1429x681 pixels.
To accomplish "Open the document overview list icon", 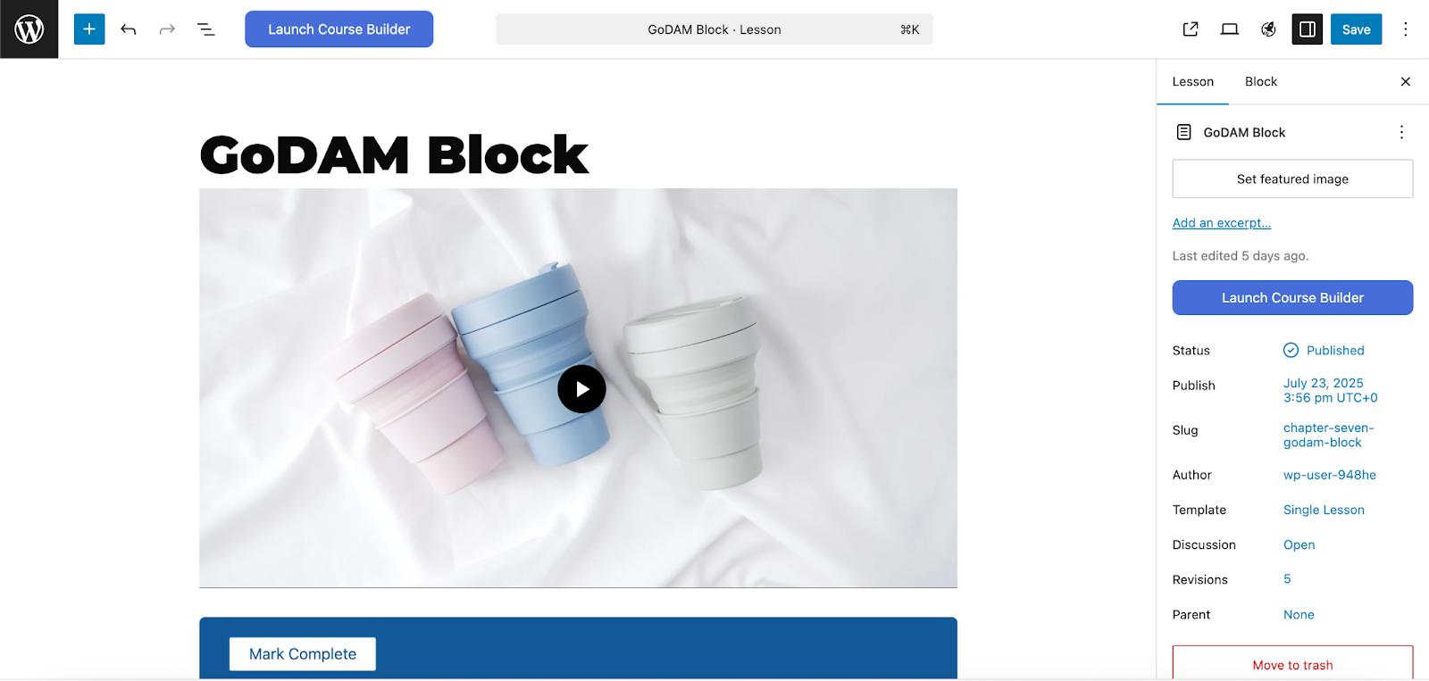I will pyautogui.click(x=206, y=29).
